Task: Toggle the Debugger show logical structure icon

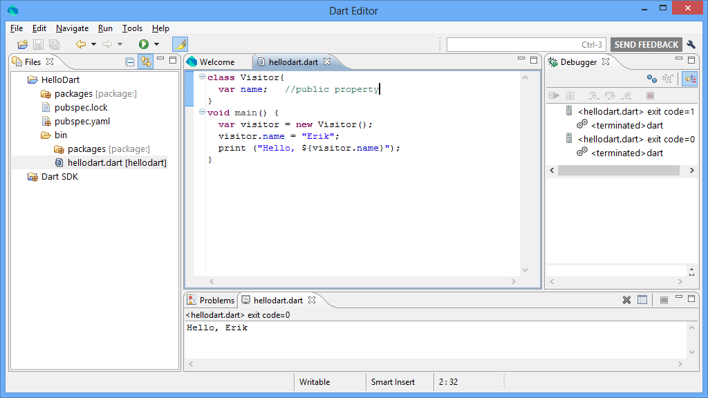Action: pyautogui.click(x=690, y=79)
